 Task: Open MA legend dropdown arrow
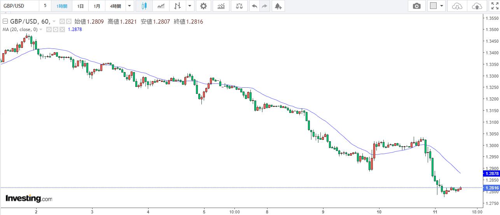point(41,29)
